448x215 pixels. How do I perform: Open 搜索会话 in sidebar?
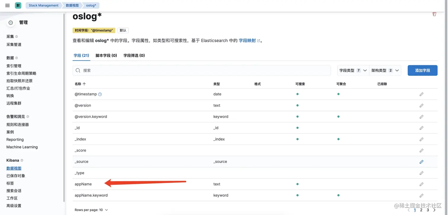14,191
